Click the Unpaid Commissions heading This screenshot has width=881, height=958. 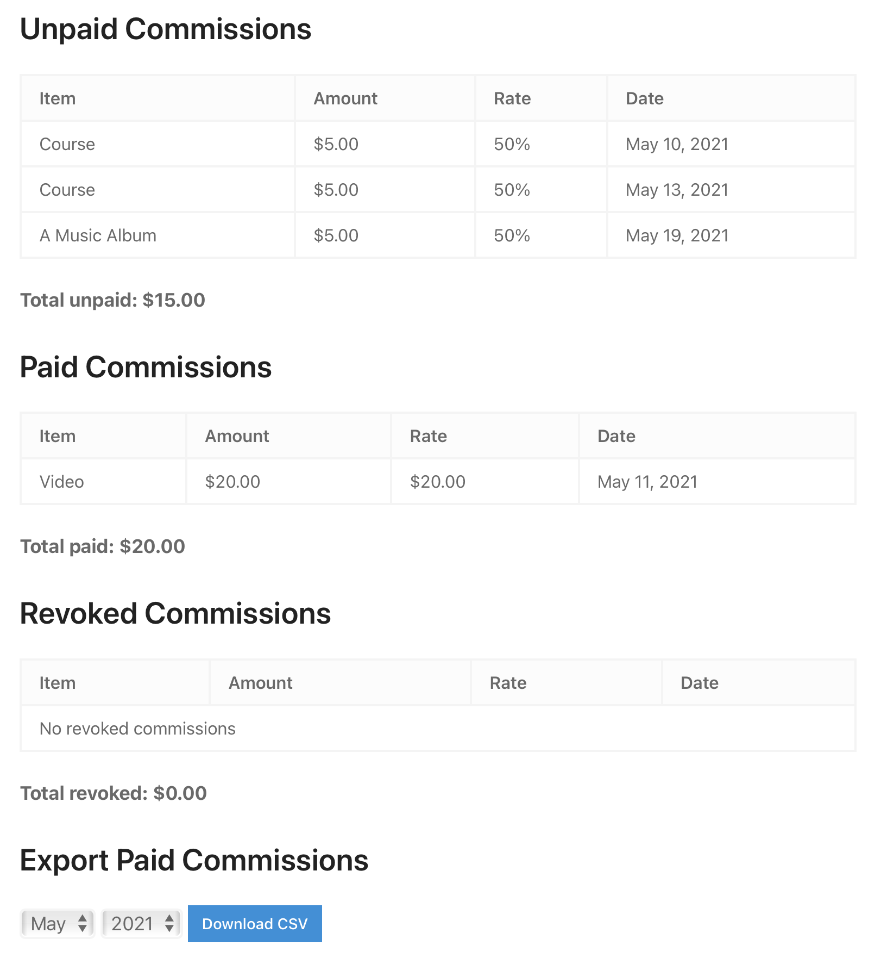pos(166,29)
